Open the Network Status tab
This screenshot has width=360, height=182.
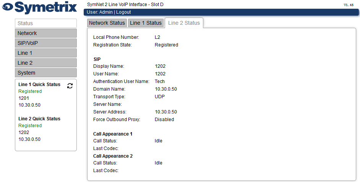click(x=107, y=23)
